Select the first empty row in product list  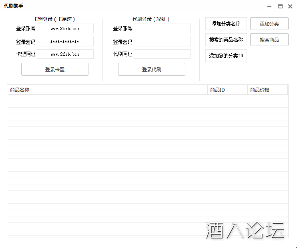(107, 98)
